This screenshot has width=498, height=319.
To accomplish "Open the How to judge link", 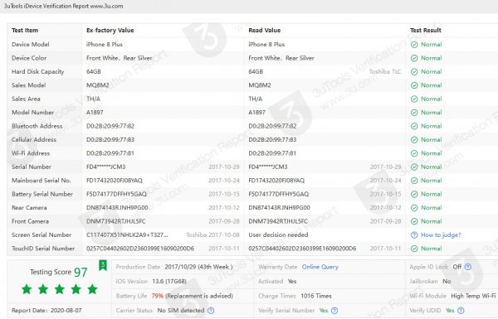I will coord(441,235).
